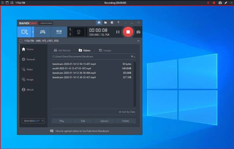This screenshot has height=149, width=234.
Task: Take screenshot with Bandicam camera icon
Action: point(138,32)
